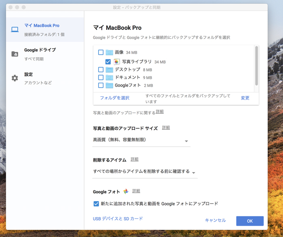This screenshot has height=237, width=283.
Task: Click the 写真ライブラリ row label
Action: point(137,62)
